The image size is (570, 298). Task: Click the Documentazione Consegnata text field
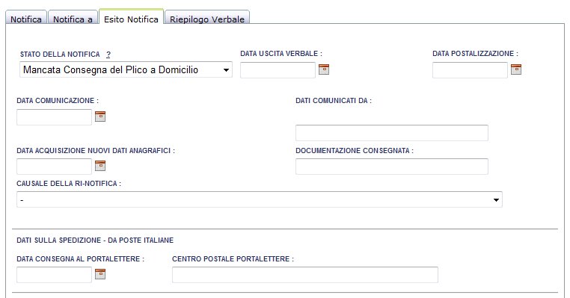(391, 167)
